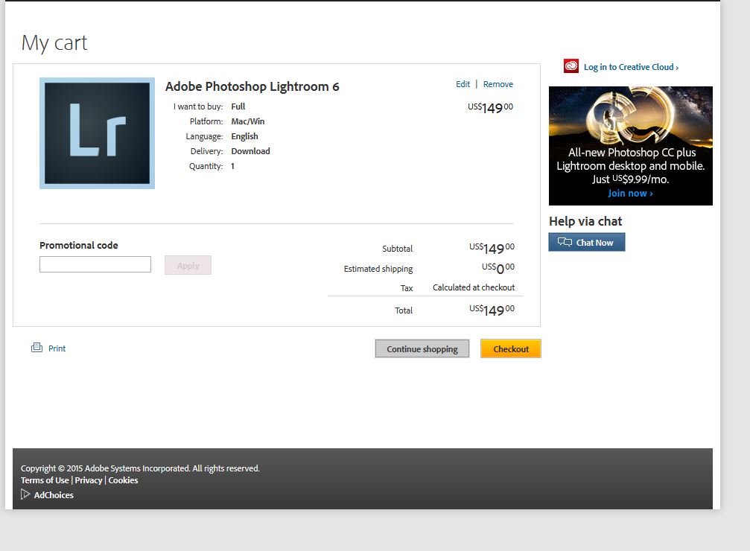Proceed to Checkout
This screenshot has width=750, height=551.
coord(511,348)
